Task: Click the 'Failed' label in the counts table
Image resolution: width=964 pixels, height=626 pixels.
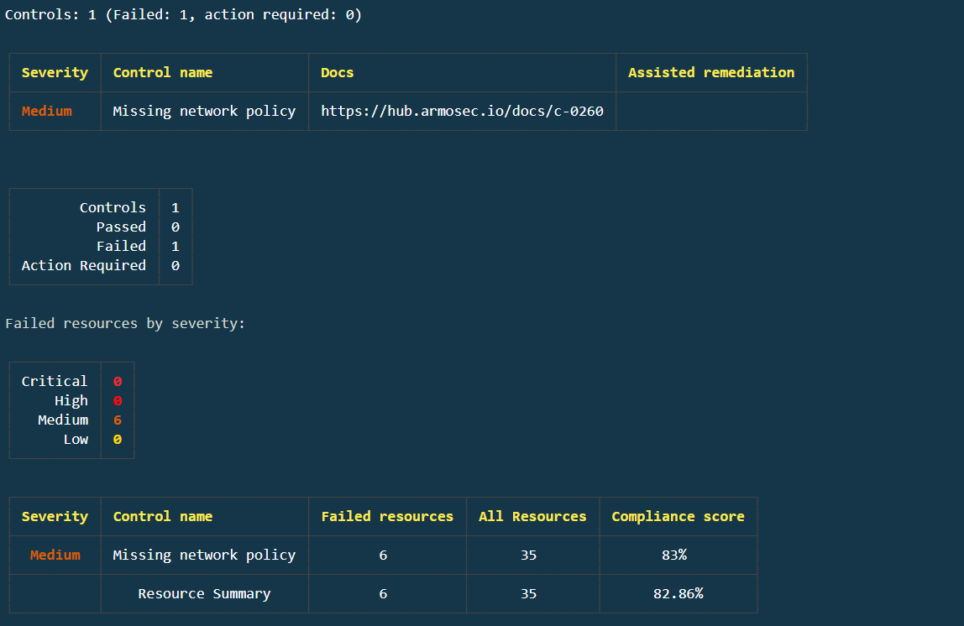Action: (x=121, y=247)
